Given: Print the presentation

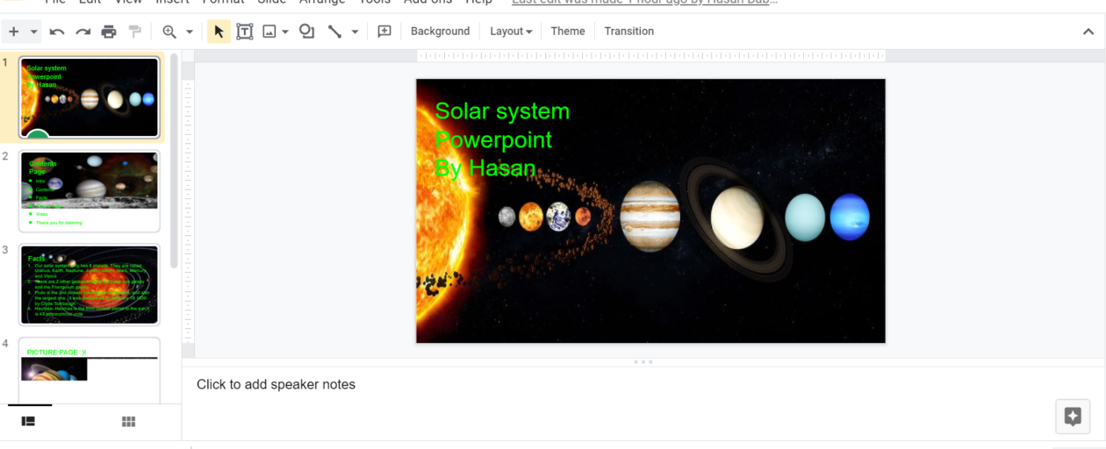Looking at the screenshot, I should (x=109, y=32).
